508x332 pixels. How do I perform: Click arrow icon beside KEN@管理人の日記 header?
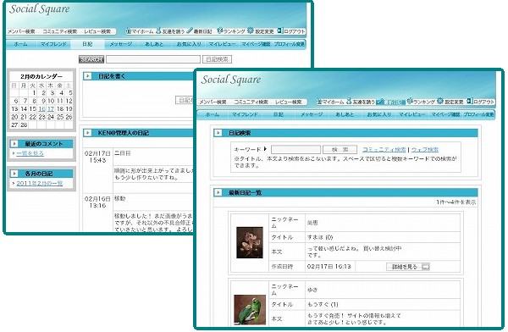tap(87, 133)
